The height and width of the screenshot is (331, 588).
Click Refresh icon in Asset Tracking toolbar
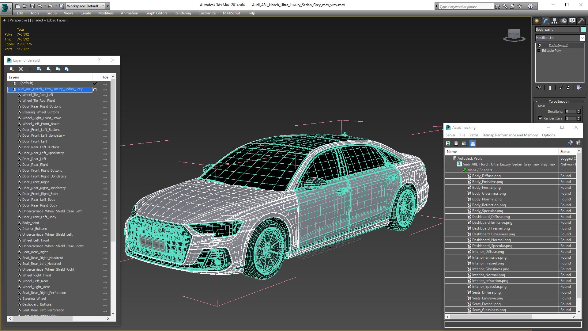tap(448, 143)
